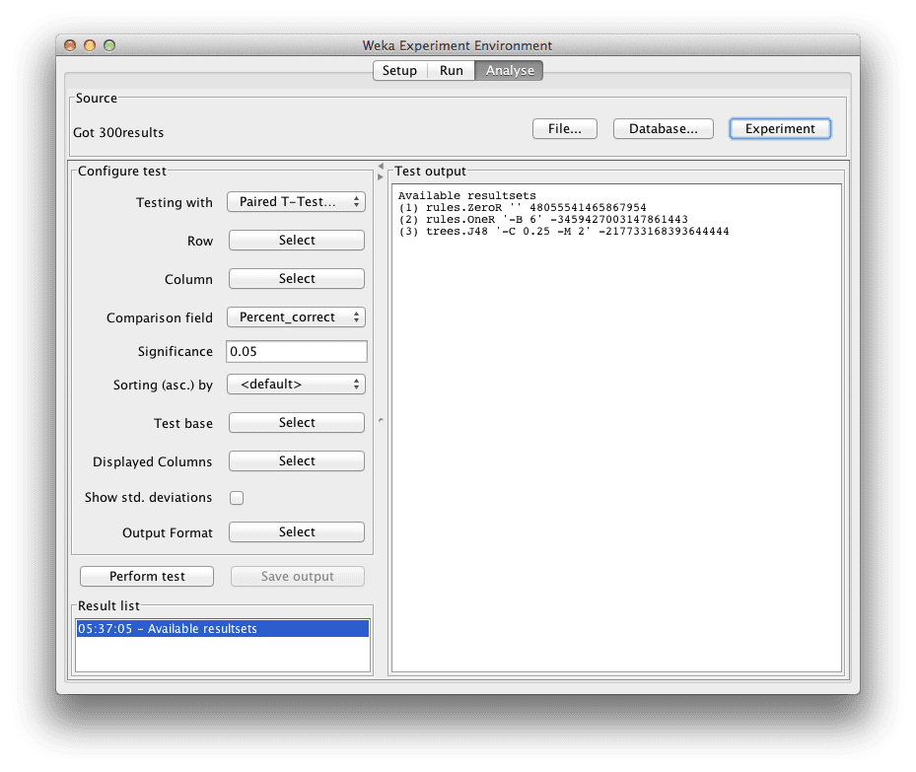Viewport: 916px width, 772px height.
Task: Click the split pane left collapse arrow
Action: click(381, 166)
